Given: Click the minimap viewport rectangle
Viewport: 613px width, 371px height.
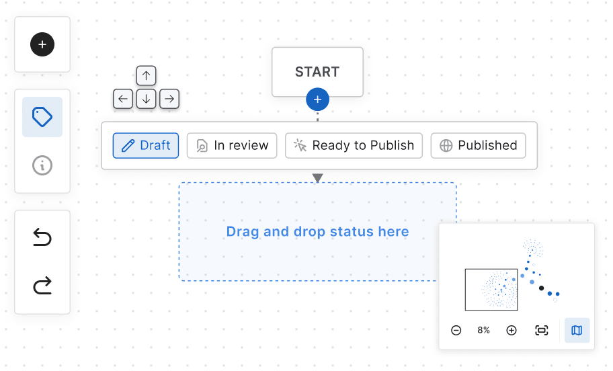Looking at the screenshot, I should (491, 290).
